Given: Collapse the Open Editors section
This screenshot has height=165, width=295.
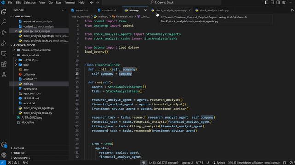Looking at the screenshot, I should pyautogui.click(x=22, y=16).
